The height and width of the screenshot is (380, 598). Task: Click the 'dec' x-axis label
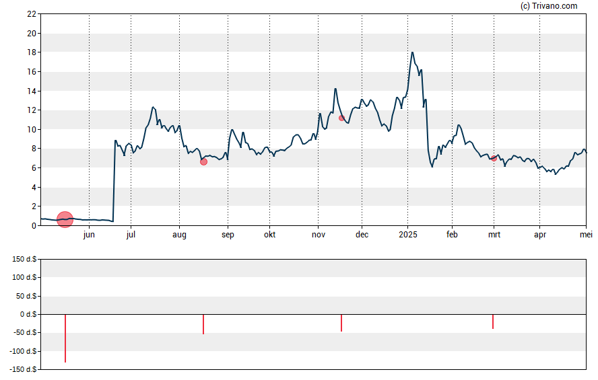(362, 235)
